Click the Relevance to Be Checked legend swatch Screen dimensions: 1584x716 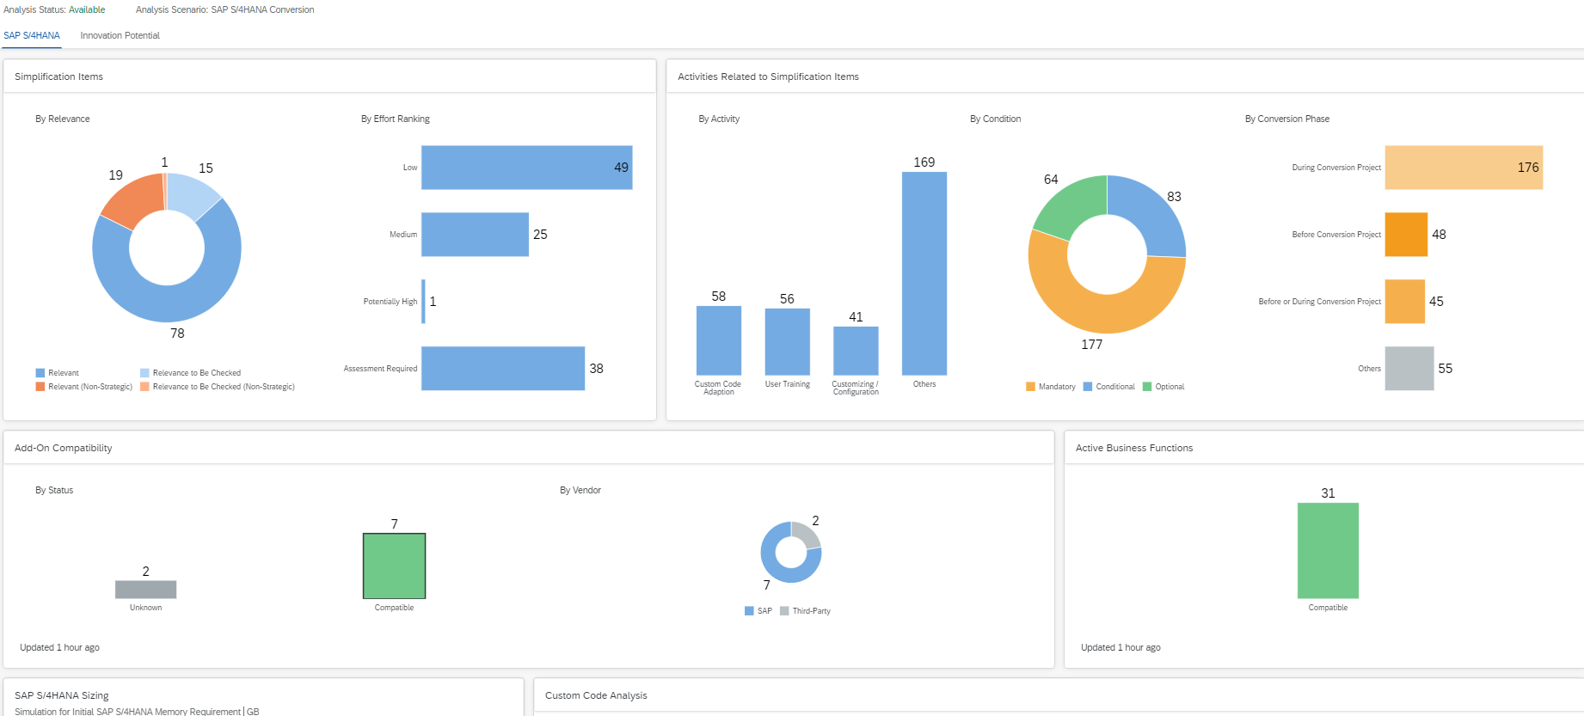pos(144,373)
